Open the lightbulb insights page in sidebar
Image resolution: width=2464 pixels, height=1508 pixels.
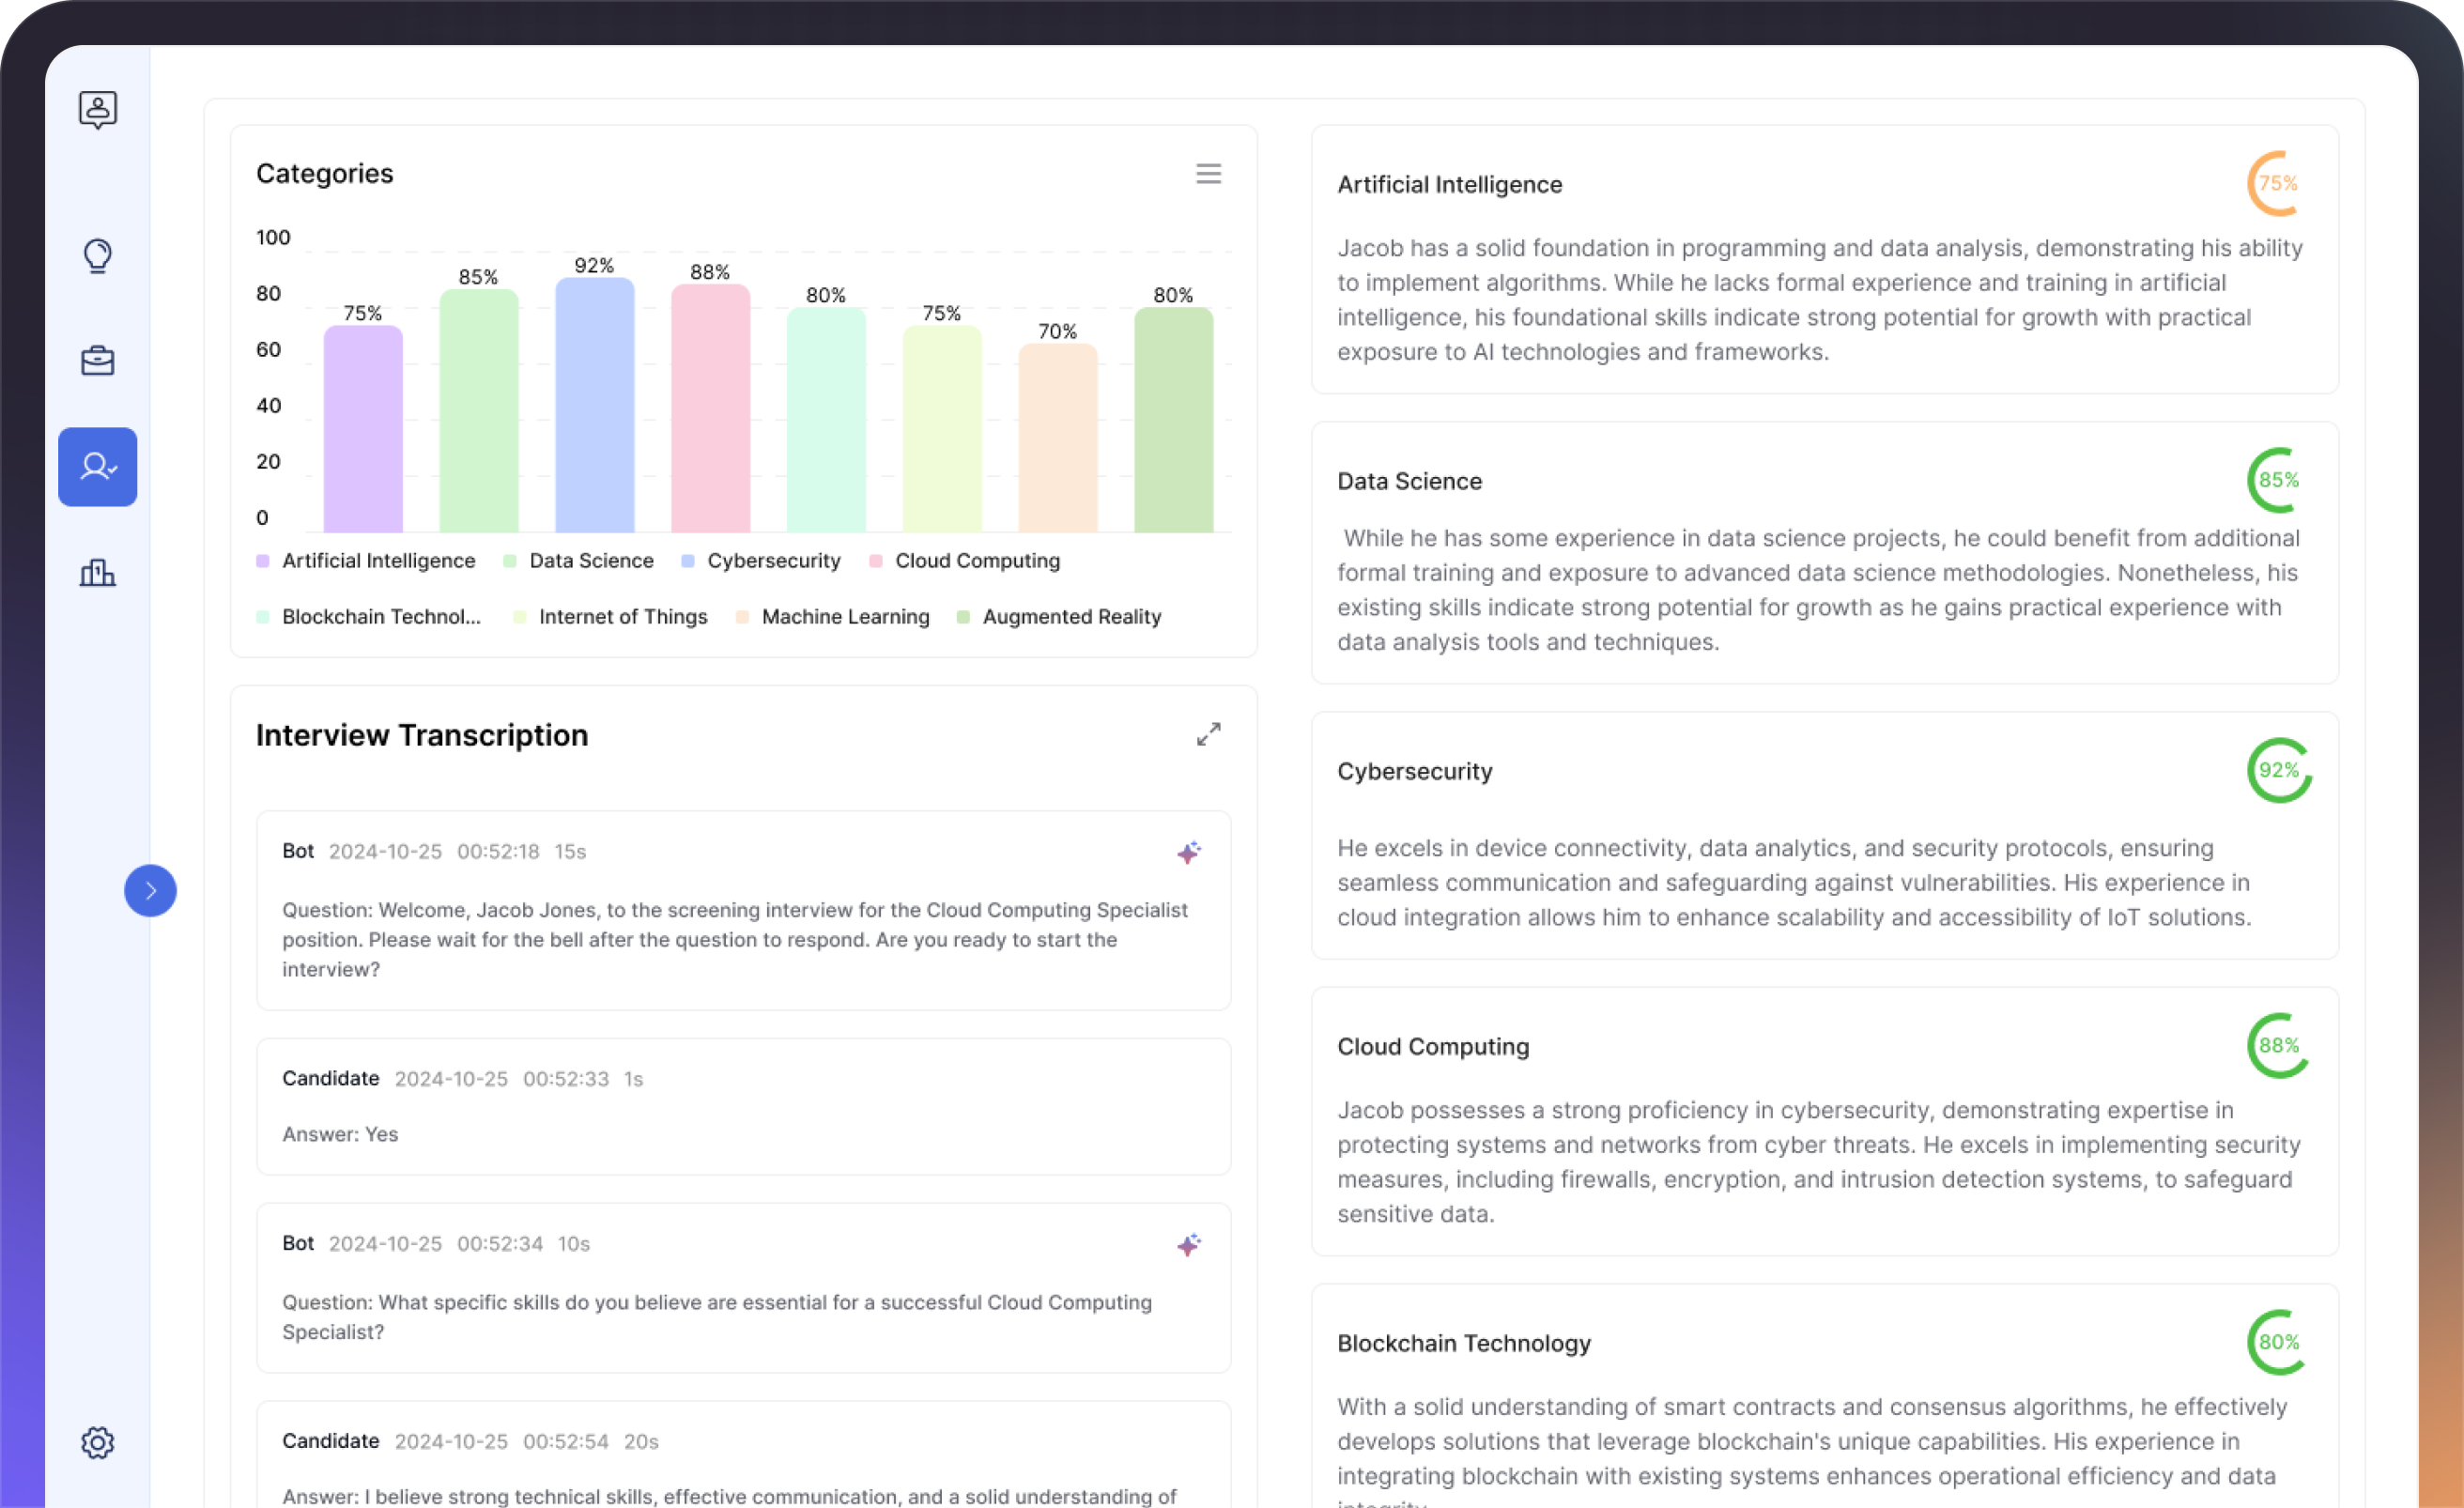[x=97, y=256]
